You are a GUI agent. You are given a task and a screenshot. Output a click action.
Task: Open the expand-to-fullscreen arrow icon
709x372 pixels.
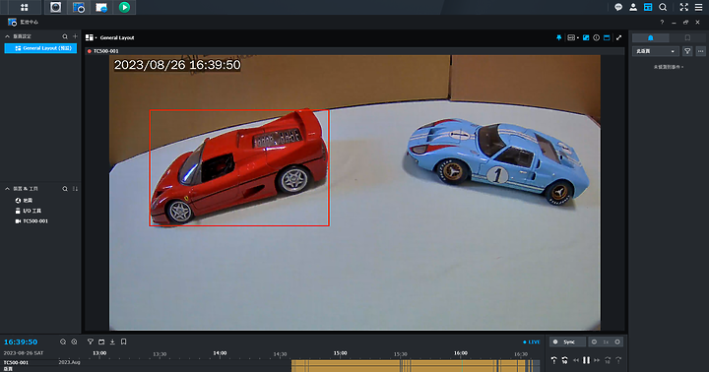619,38
